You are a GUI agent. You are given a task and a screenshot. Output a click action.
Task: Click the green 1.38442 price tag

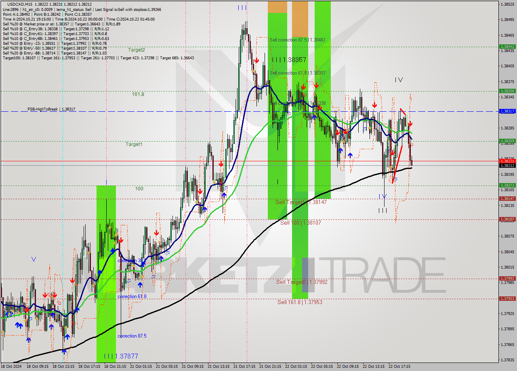[507, 46]
